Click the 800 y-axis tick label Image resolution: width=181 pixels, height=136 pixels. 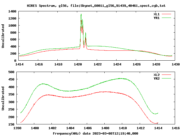point(13,33)
